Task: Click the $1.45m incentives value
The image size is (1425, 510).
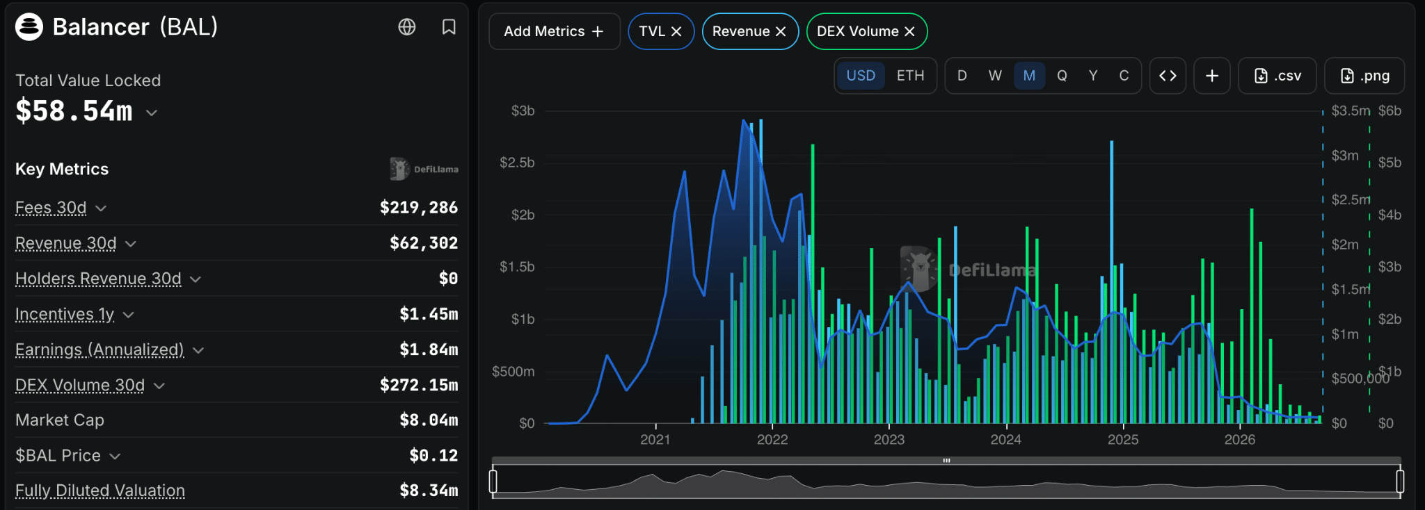Action: 429,314
